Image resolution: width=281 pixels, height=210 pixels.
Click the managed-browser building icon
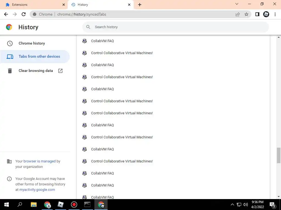(9, 161)
